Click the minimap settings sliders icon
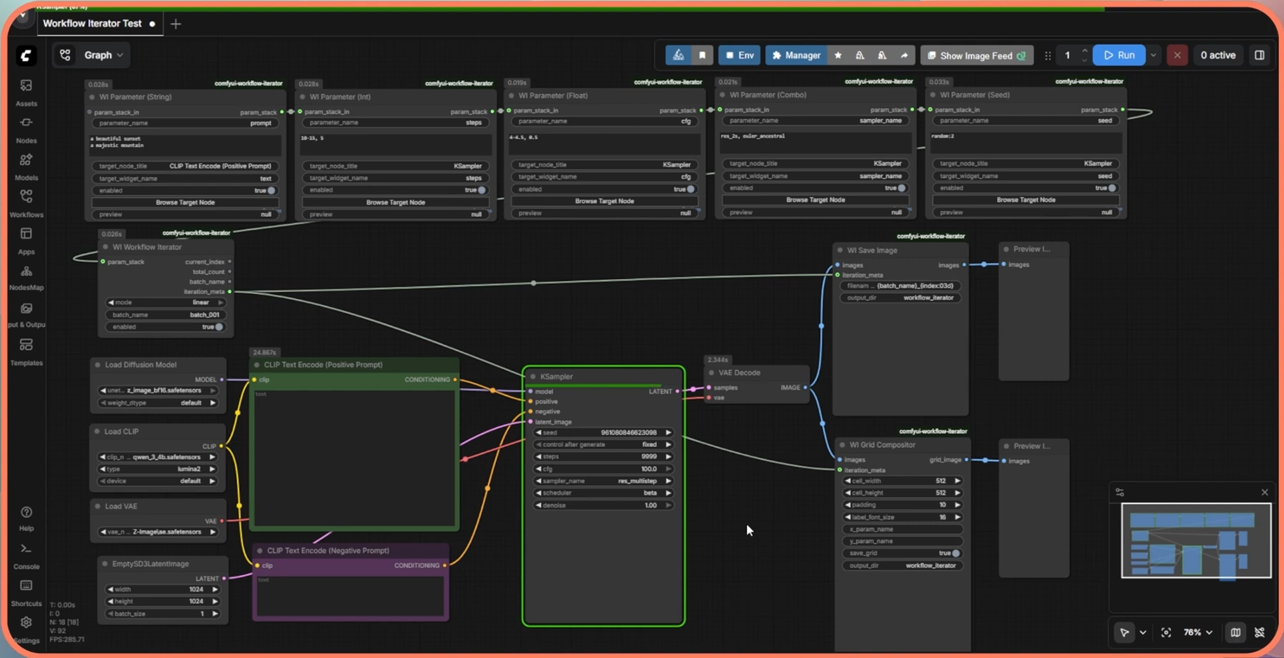 [x=1120, y=492]
